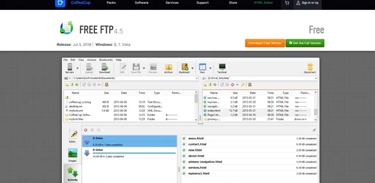Click the pause transfer icon
This screenshot has height=183, width=375.
coord(92,130)
